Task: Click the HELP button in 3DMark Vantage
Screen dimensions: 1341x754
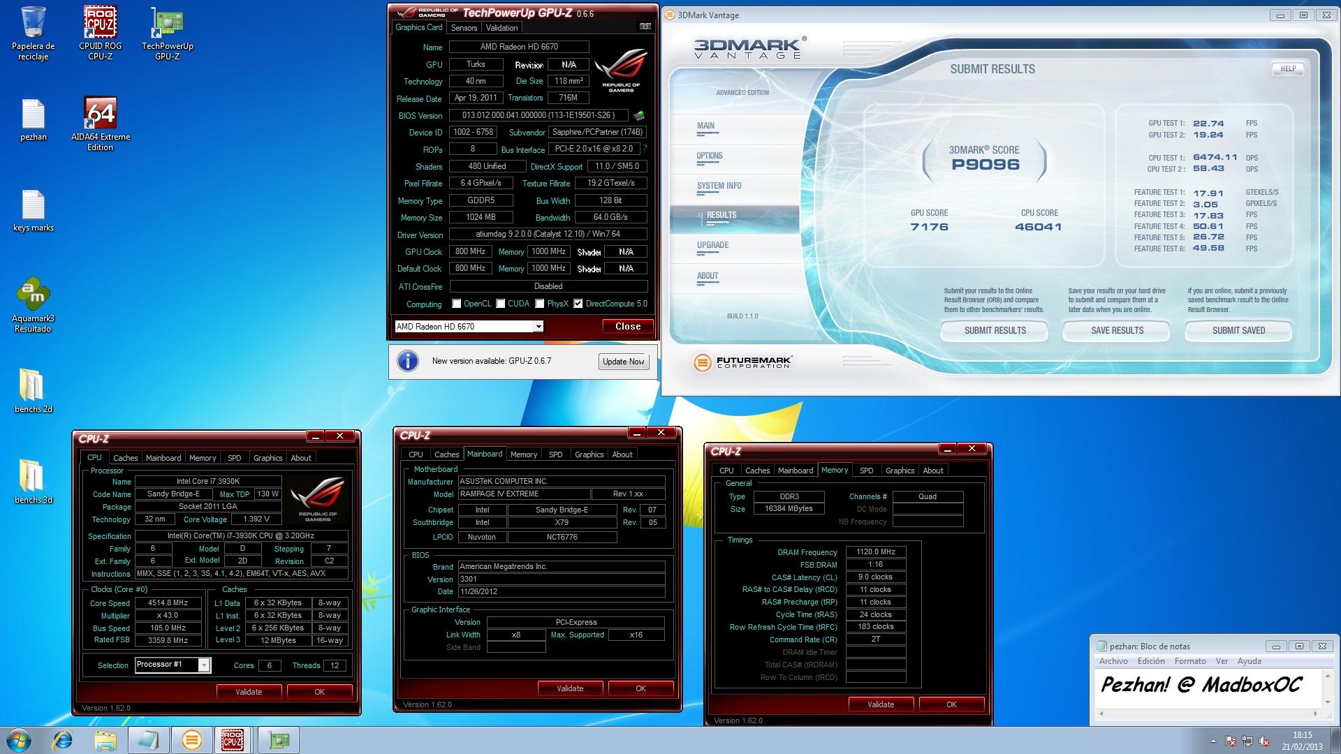Action: point(1288,69)
